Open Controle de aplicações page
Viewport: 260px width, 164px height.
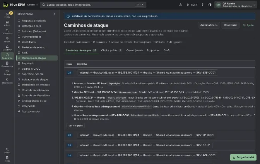tap(37, 90)
